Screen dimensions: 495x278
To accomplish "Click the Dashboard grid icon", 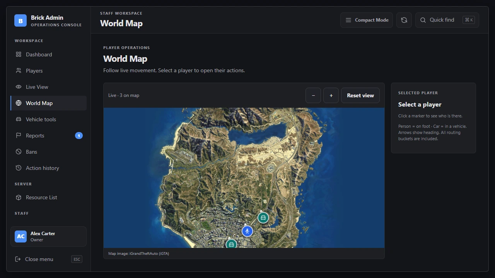I will click(19, 54).
